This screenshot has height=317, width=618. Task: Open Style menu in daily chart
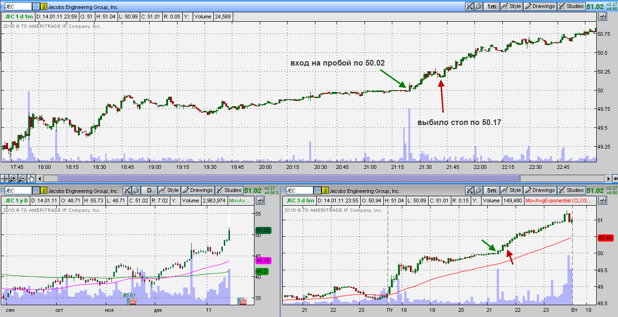pos(169,191)
